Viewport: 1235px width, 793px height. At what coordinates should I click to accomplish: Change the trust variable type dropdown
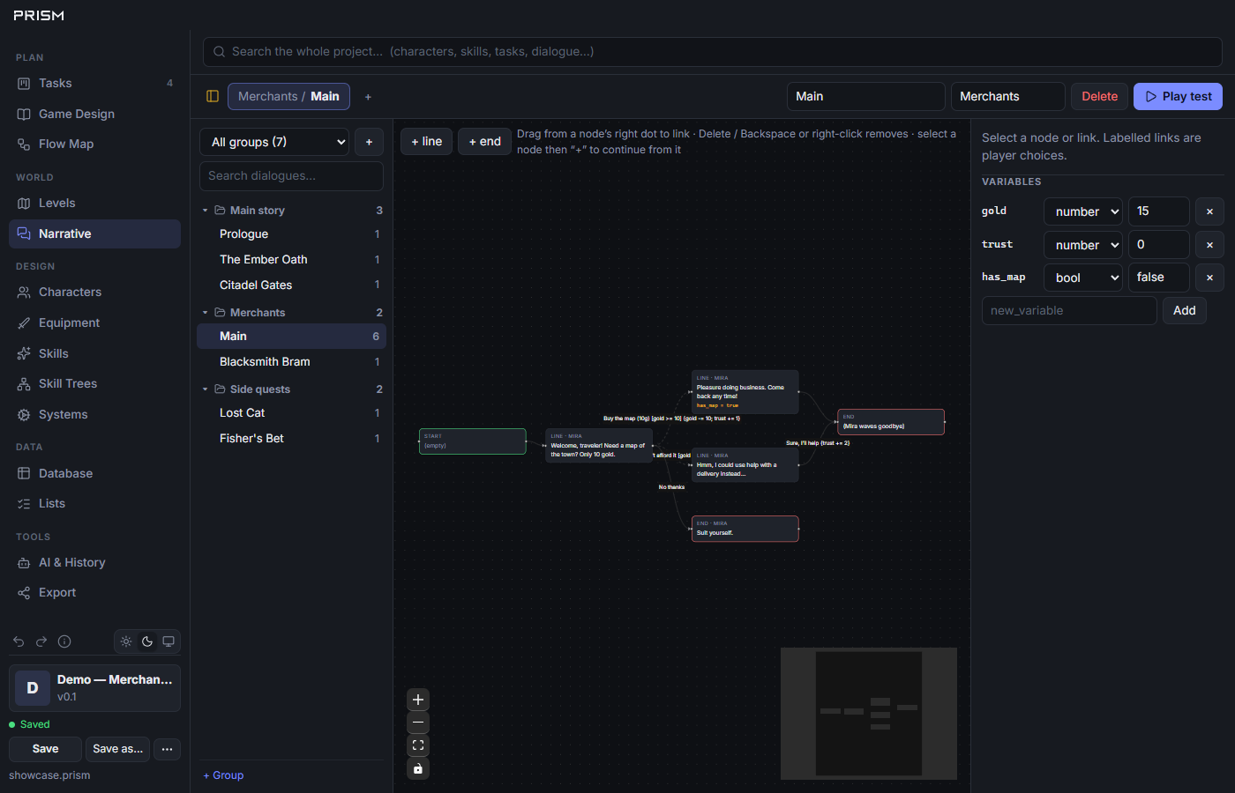[x=1083, y=245]
